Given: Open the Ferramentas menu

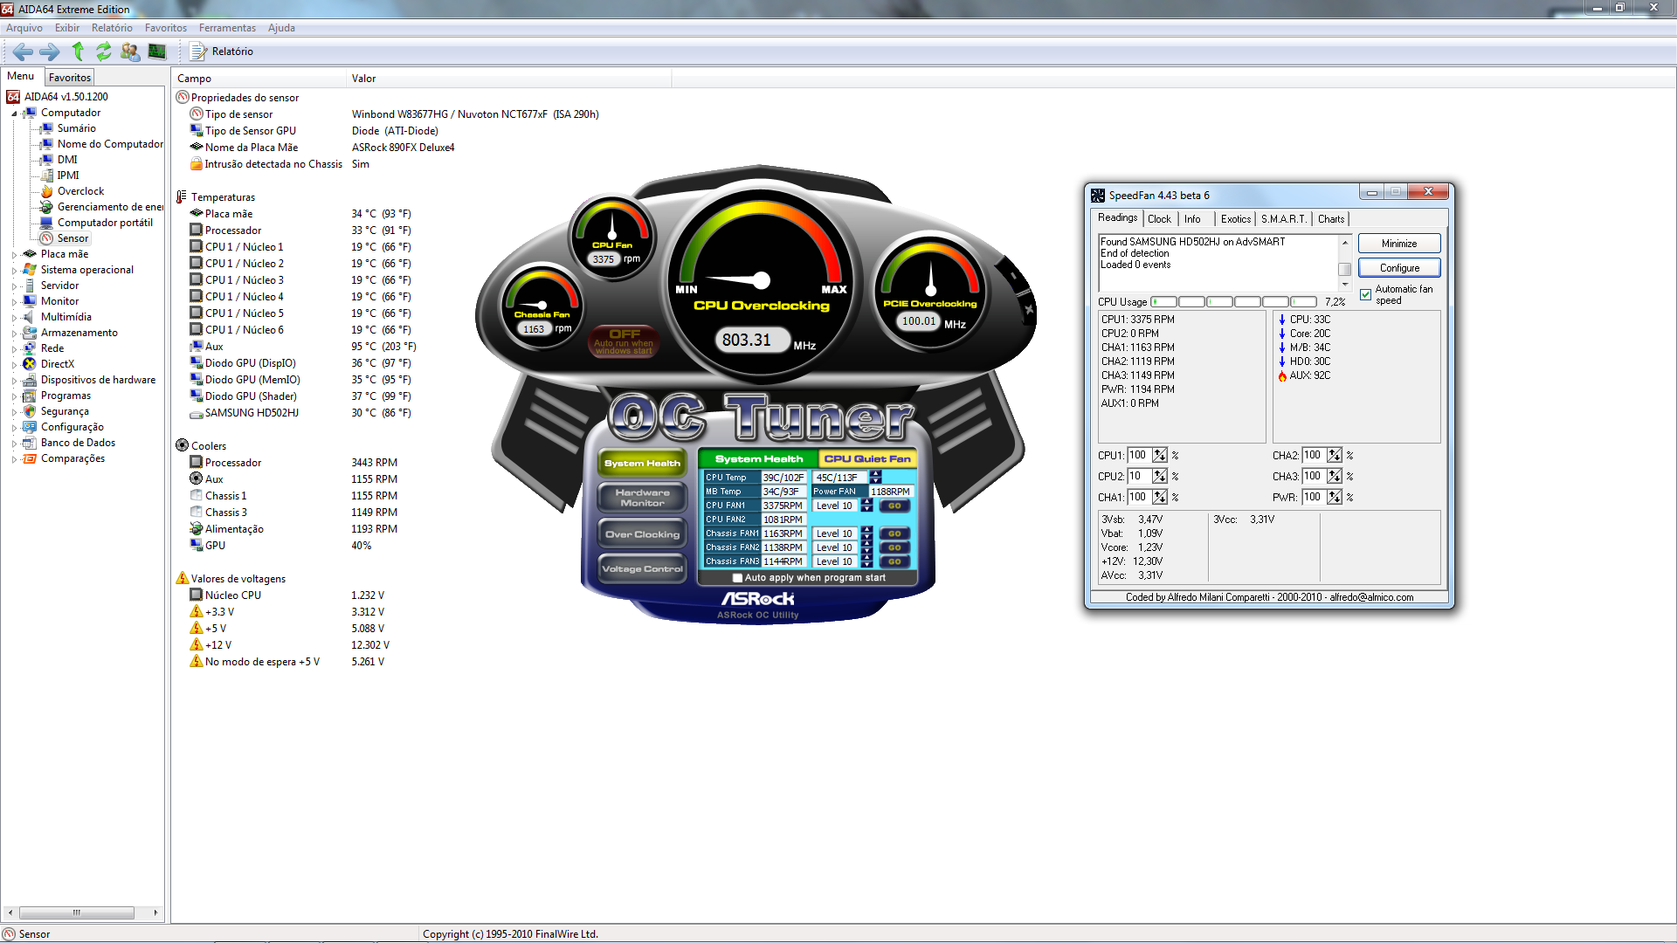Looking at the screenshot, I should point(227,28).
